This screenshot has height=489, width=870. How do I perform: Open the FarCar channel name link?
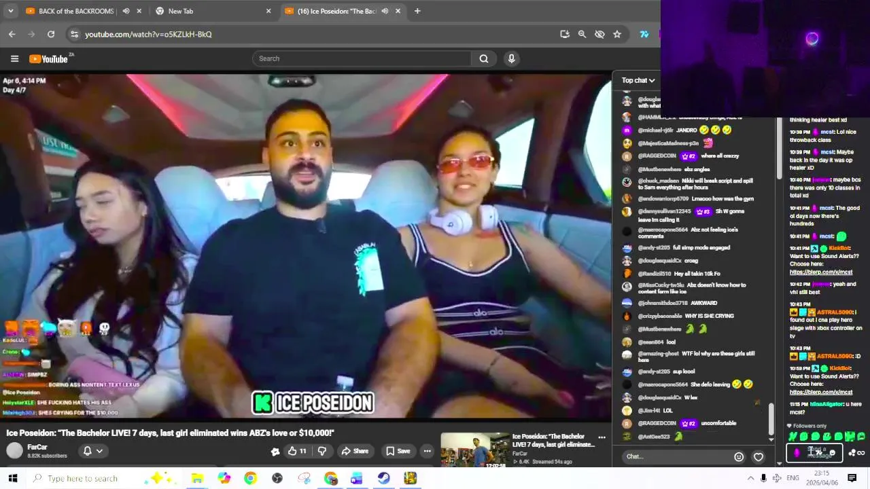[37, 447]
